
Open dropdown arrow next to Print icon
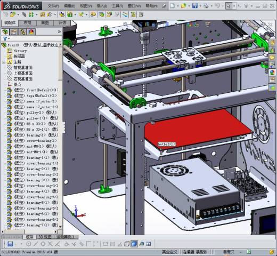tap(211, 6)
